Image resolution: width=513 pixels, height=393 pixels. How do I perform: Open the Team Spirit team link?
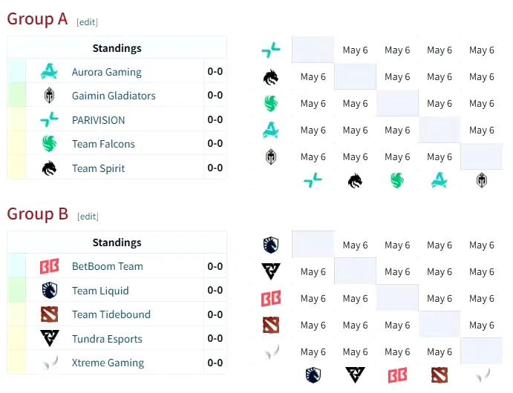click(x=98, y=168)
